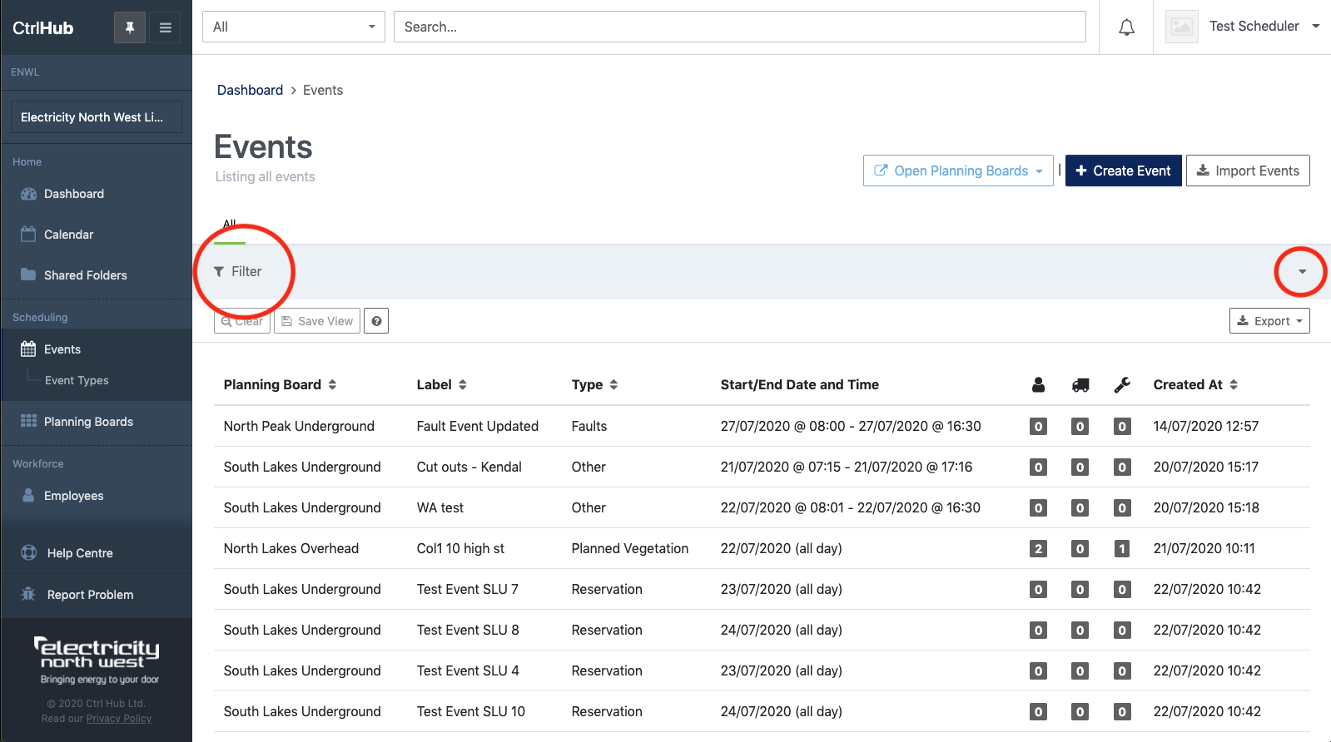Viewport: 1331px width, 742px height.
Task: Click the help question mark icon
Action: coord(376,321)
